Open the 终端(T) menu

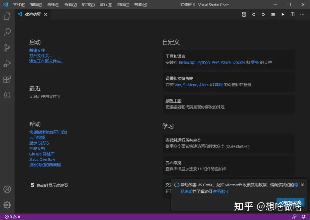point(123,5)
